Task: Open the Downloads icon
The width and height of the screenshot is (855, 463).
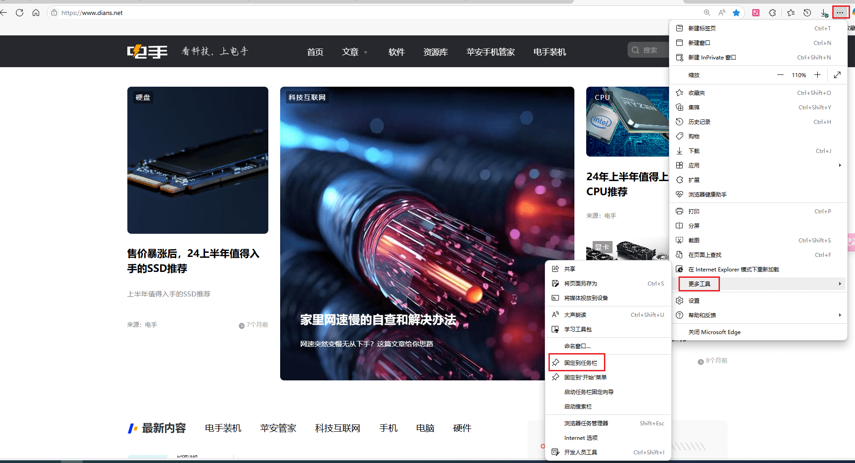Action: coord(824,12)
